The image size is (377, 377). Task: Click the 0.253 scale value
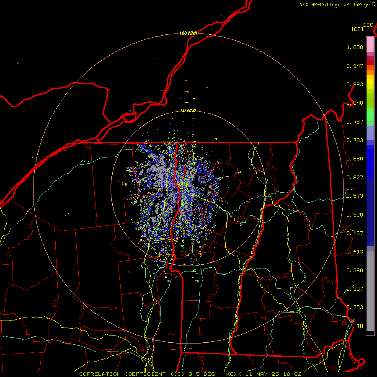click(x=355, y=307)
